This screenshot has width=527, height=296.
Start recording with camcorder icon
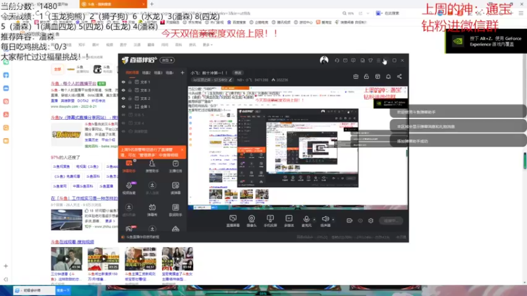pos(349,220)
